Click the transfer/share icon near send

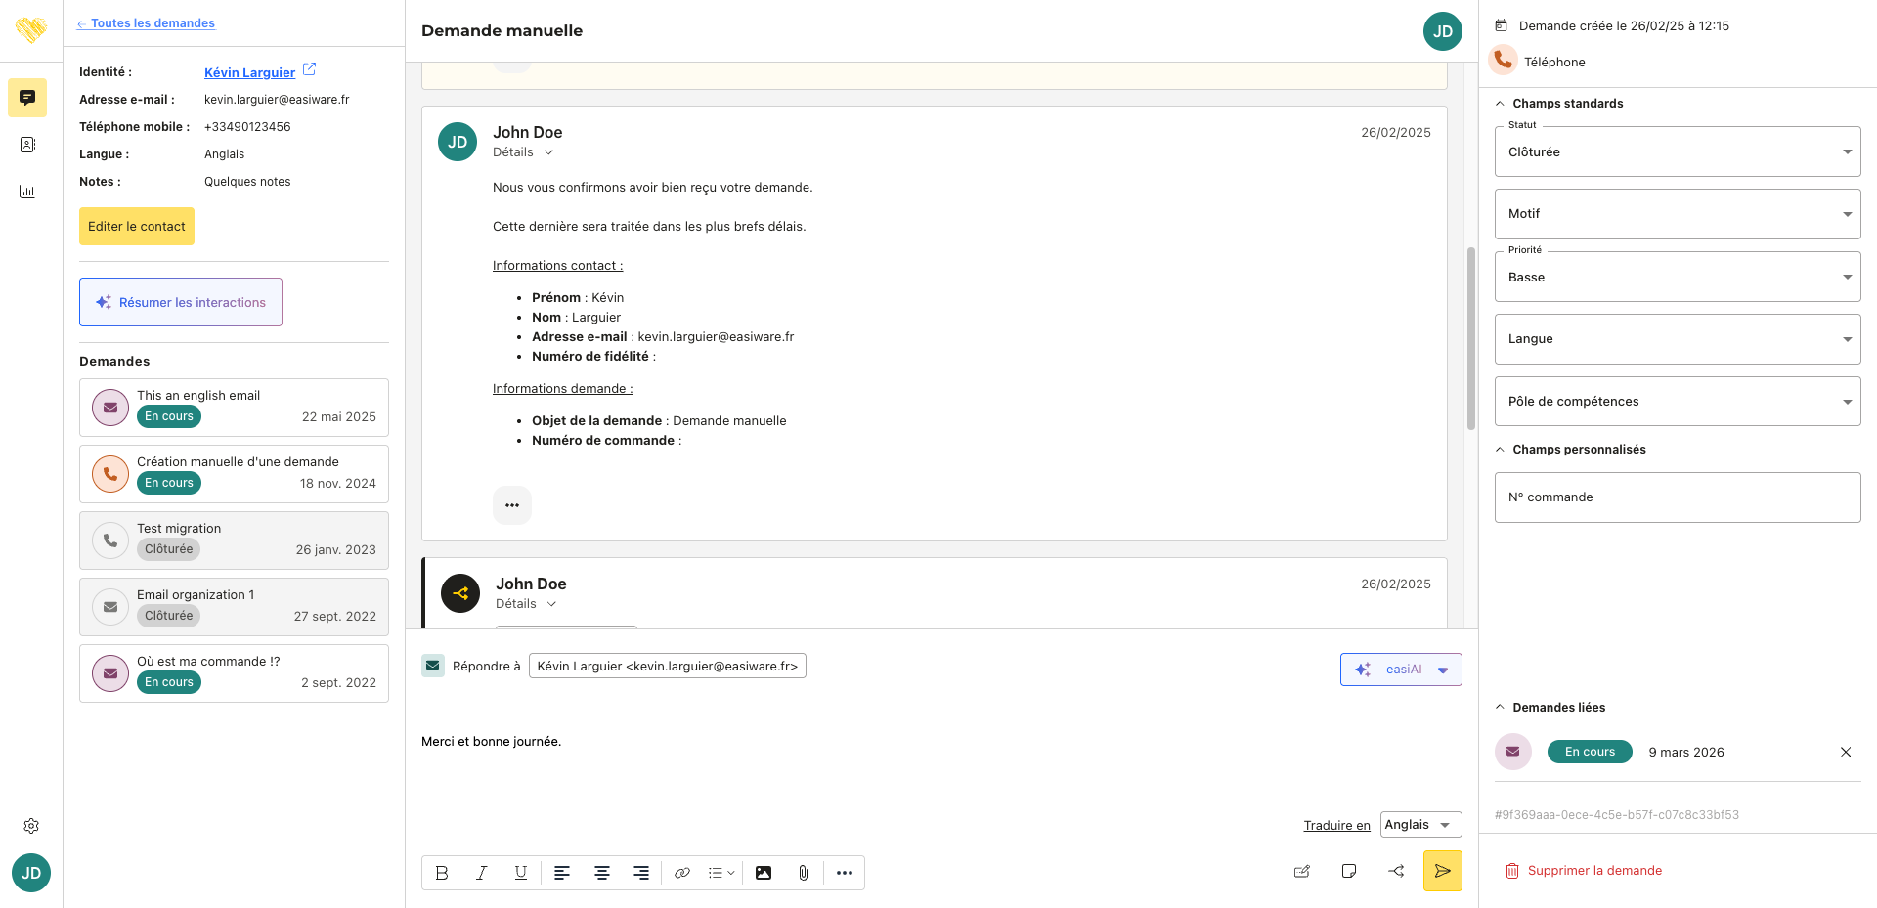(1396, 871)
